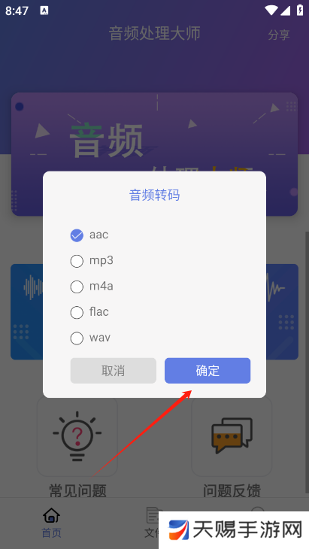Go to 首页 home tab icon
The width and height of the screenshot is (309, 549).
tap(51, 515)
